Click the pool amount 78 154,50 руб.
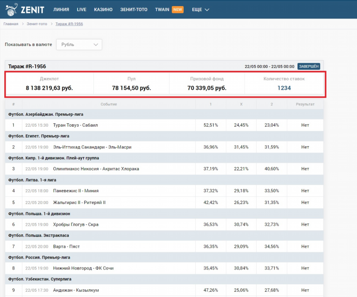Screen dimensions: 357x297 (x=131, y=88)
